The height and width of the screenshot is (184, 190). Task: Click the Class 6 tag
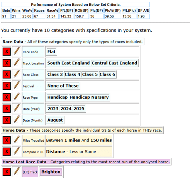pos(107,74)
